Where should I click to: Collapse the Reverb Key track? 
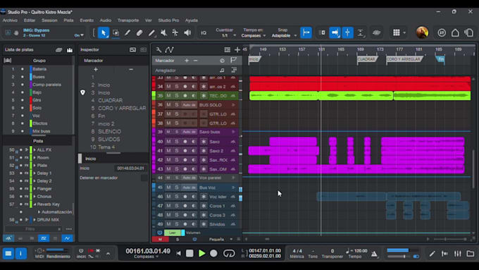[35, 204]
